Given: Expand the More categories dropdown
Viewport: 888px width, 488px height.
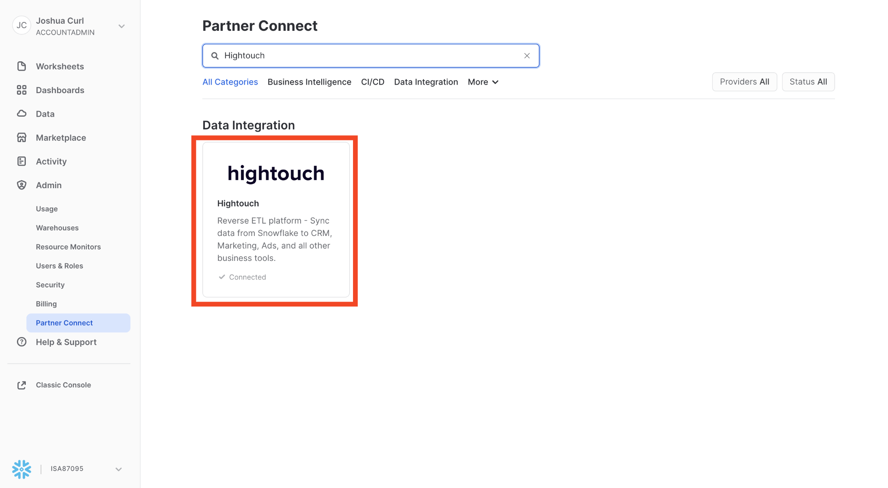Looking at the screenshot, I should (x=483, y=82).
